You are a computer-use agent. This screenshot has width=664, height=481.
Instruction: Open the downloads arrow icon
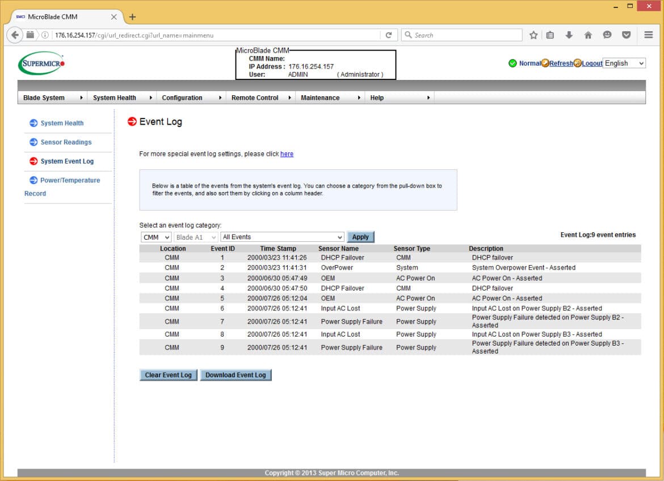click(x=569, y=35)
